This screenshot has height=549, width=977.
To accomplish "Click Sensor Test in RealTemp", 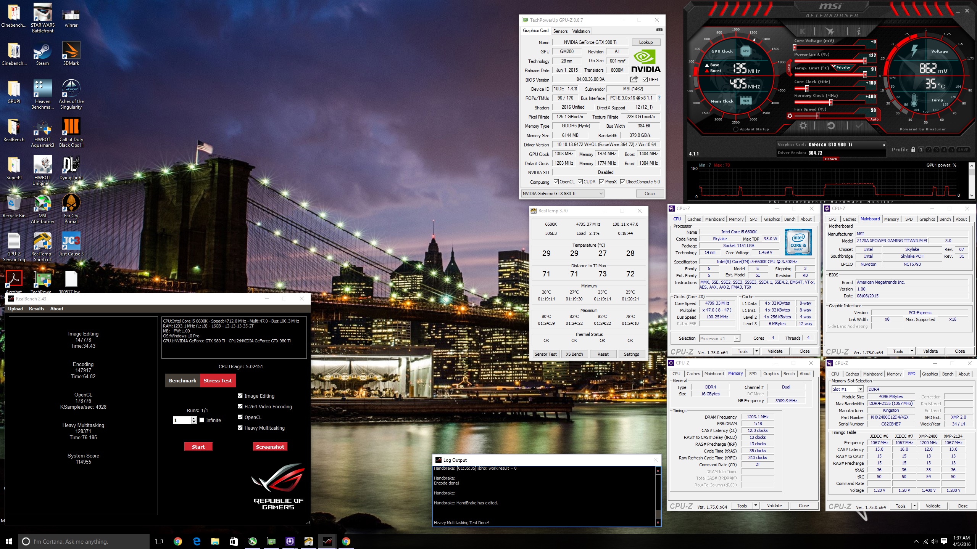I will [545, 354].
